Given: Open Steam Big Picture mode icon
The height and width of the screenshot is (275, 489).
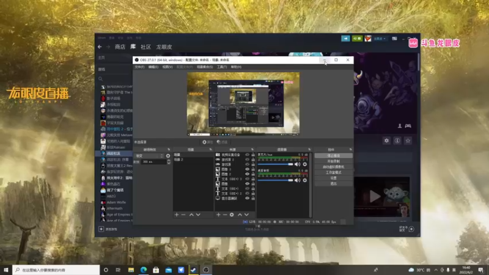Looking at the screenshot, I should click(394, 38).
